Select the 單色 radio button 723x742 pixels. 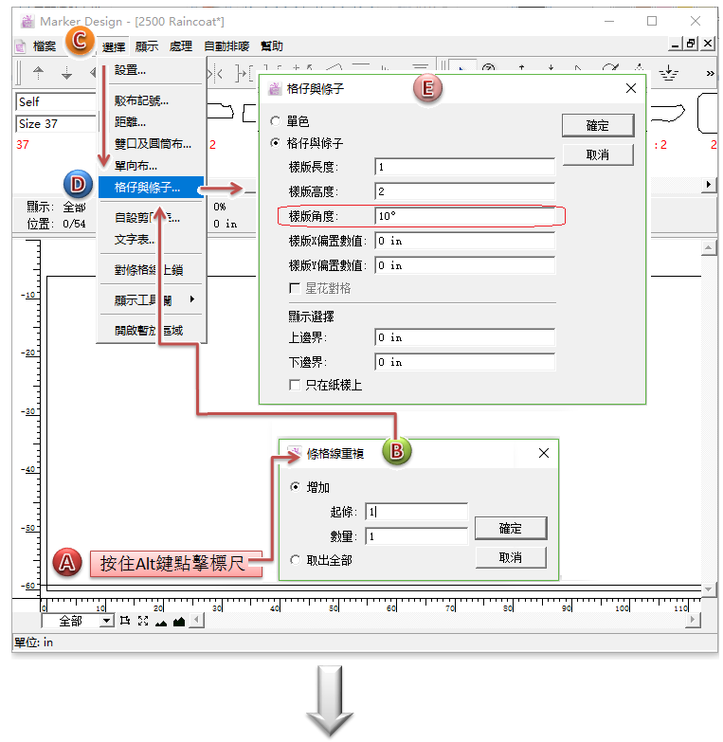click(x=276, y=121)
